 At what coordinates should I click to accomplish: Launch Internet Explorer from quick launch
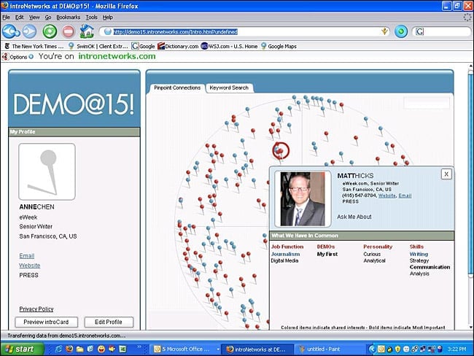[x=58, y=349]
